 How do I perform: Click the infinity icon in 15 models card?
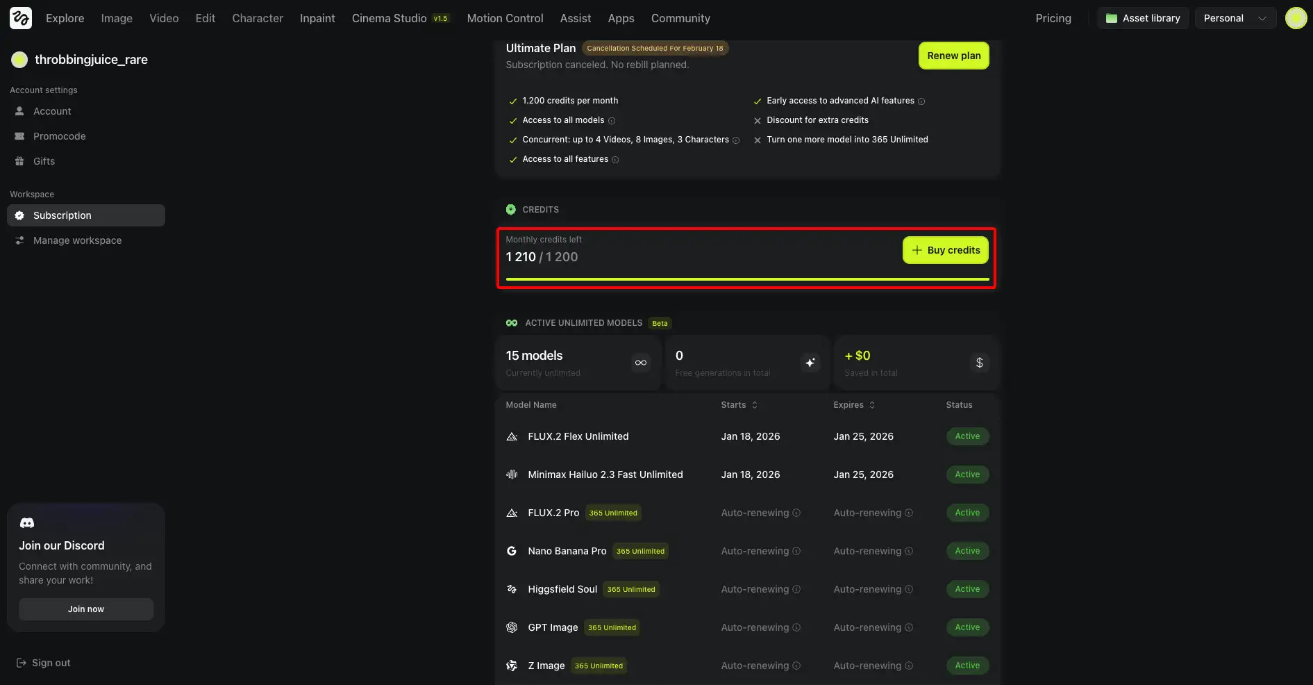coord(640,363)
